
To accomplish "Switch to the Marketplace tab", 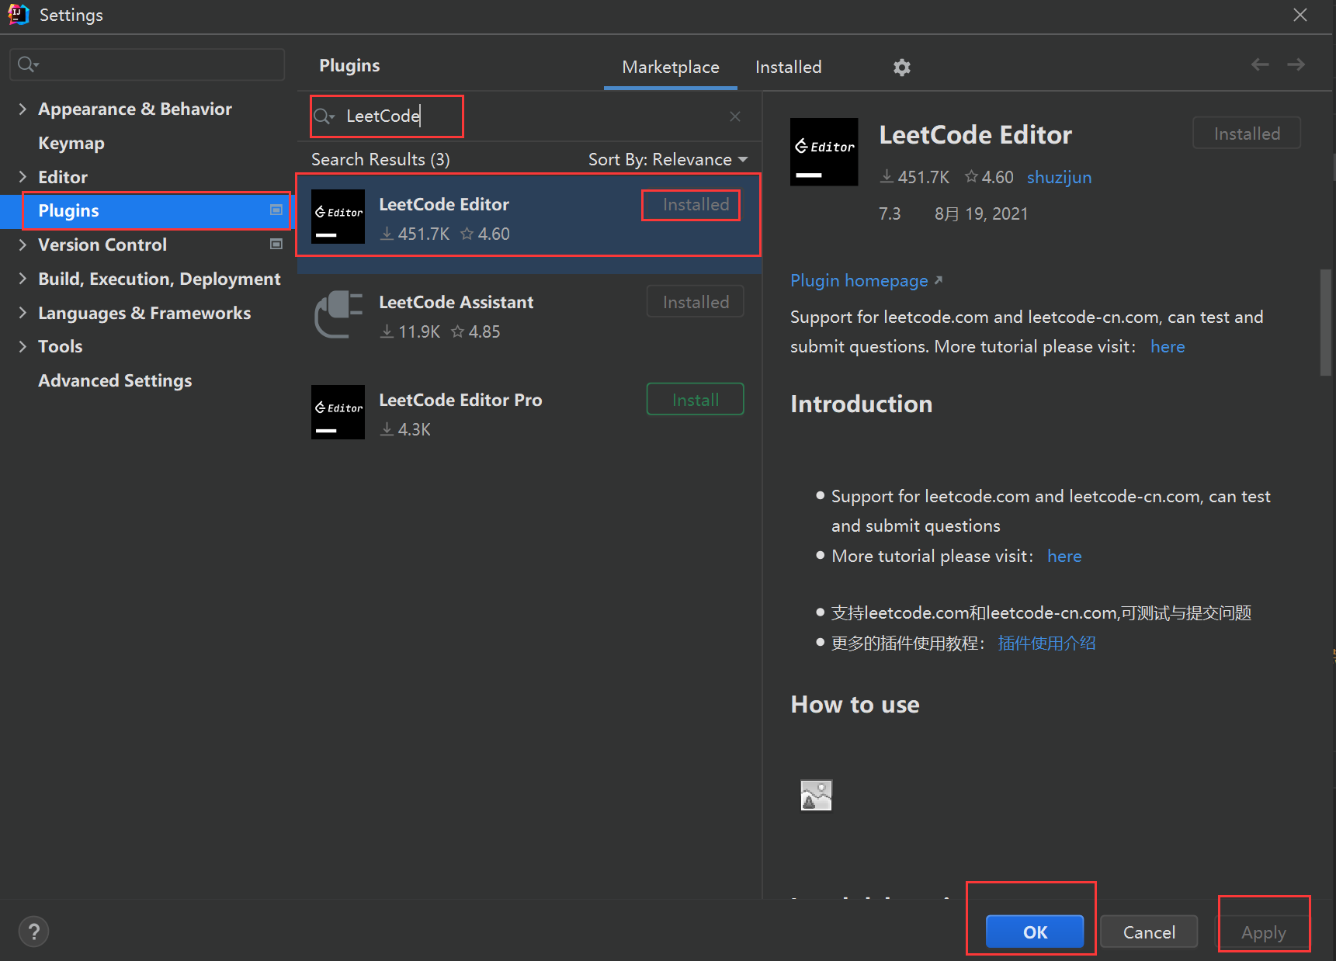I will click(x=671, y=68).
